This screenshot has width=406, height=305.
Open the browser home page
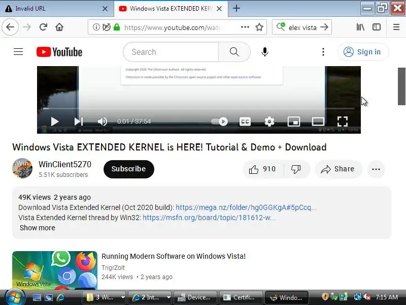59,27
